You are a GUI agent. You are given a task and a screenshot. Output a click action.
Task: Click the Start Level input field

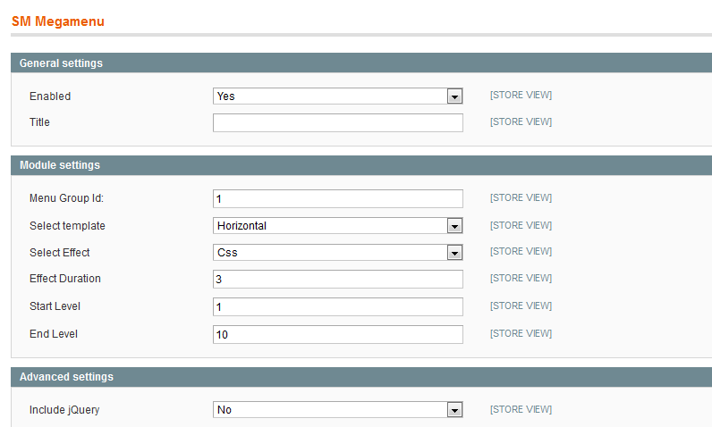(337, 307)
